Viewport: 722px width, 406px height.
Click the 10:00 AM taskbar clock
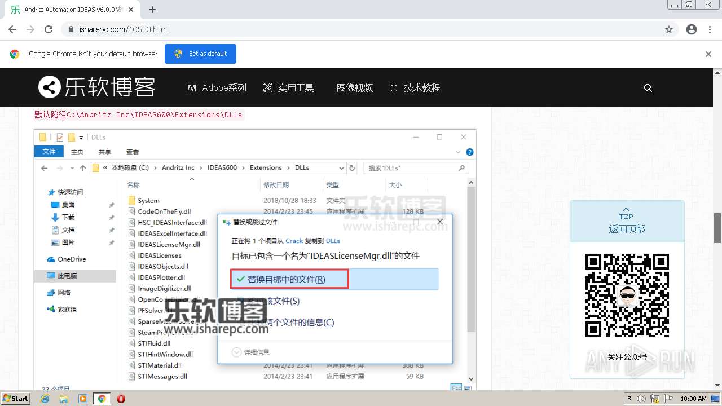tap(693, 399)
